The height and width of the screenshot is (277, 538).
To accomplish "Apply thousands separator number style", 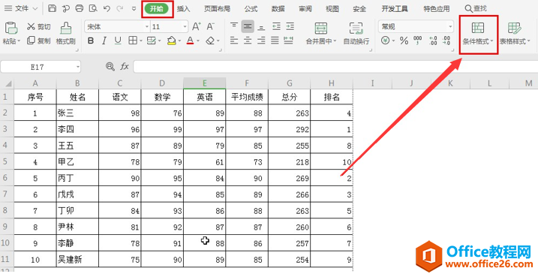I will coord(417,41).
